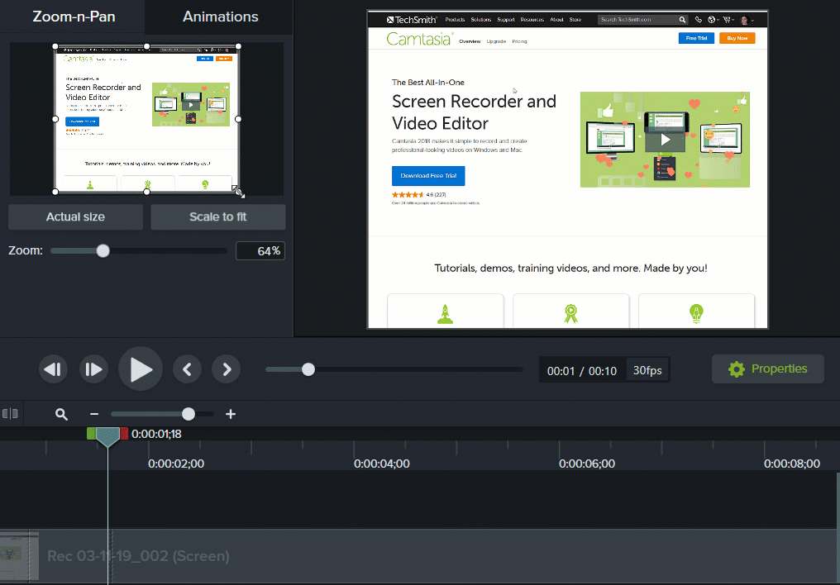Open the shopping cart dropdown in preview

(728, 20)
